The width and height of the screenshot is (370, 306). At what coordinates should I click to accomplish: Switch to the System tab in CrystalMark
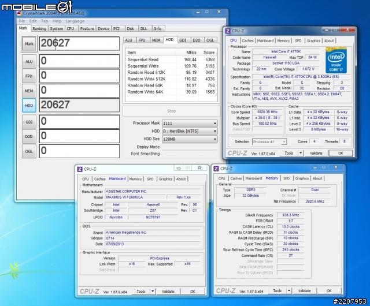pos(57,28)
